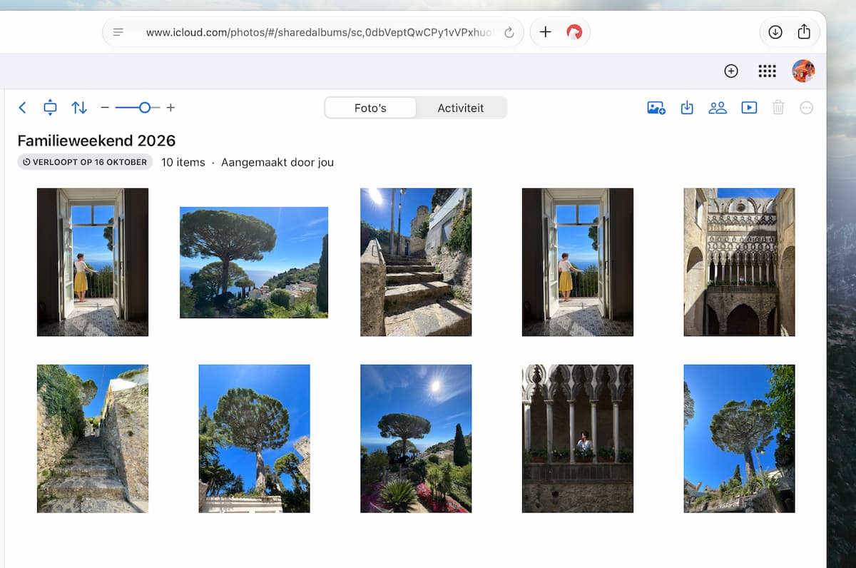
Task: Click the 'Aangemaakt door jou' text
Action: (277, 162)
